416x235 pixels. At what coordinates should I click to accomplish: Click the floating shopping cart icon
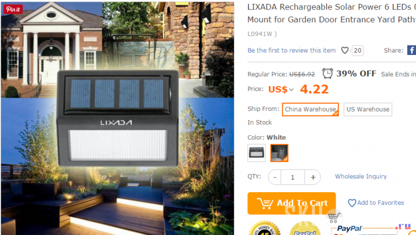coord(334,218)
